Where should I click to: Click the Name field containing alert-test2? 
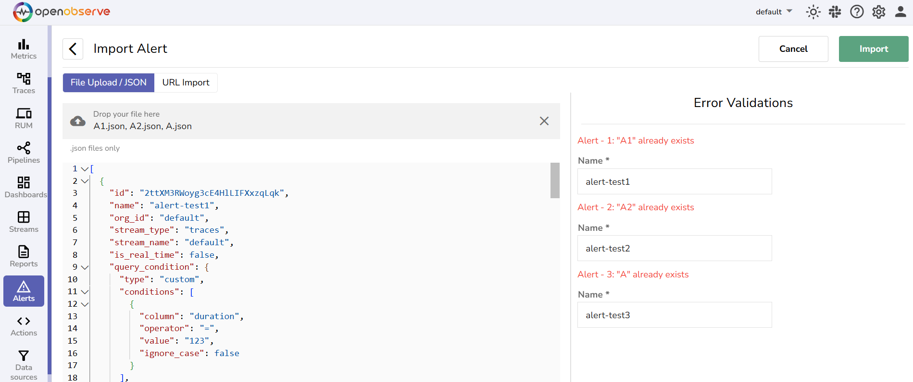coord(675,248)
